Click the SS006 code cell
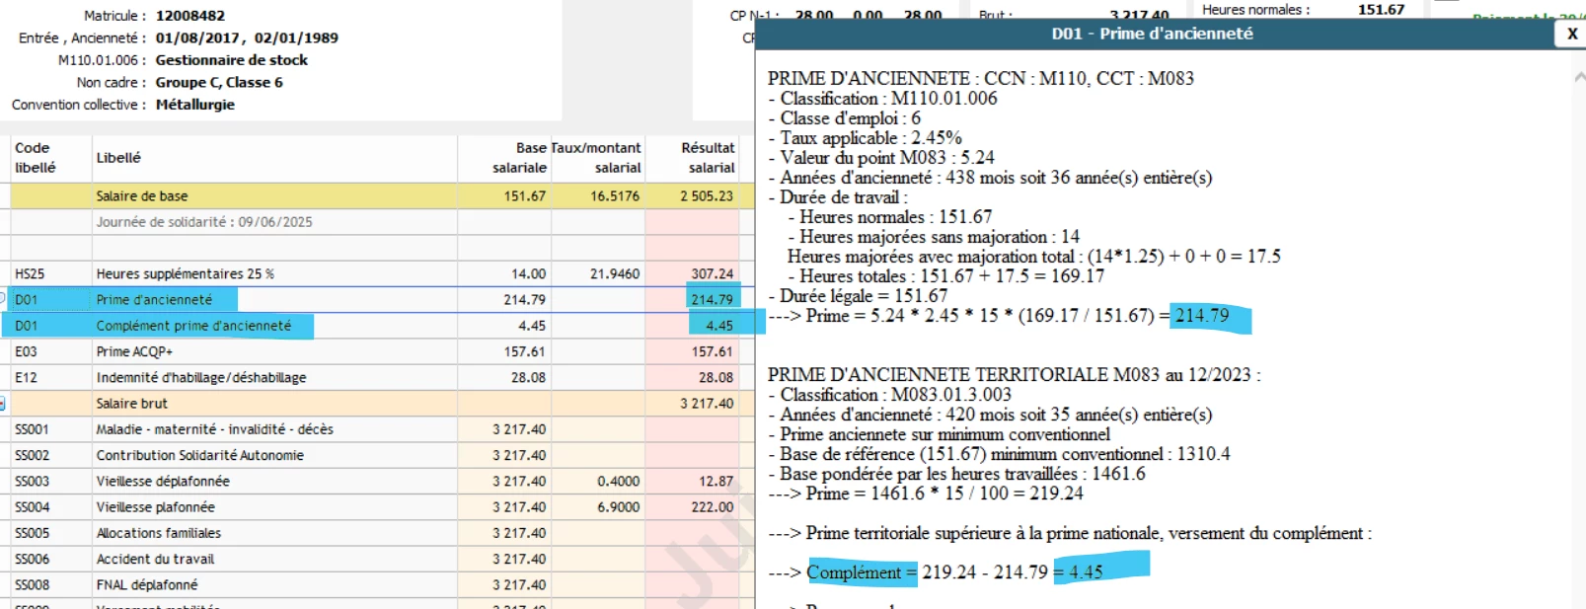 point(32,559)
